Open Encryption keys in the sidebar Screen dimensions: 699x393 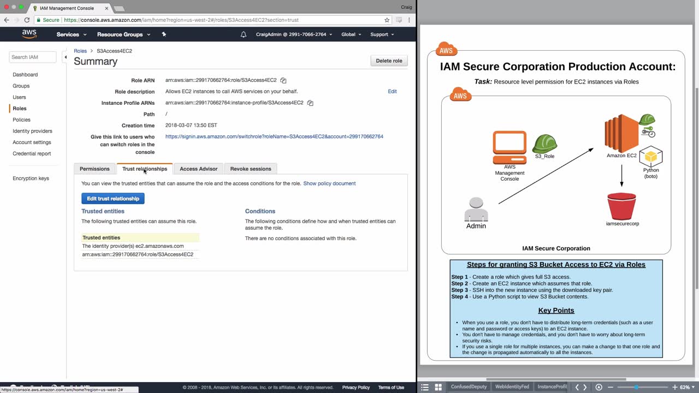31,178
